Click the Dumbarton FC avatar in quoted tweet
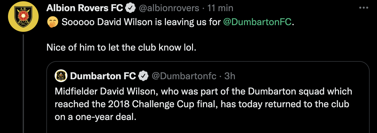The image size is (377, 133). point(61,76)
